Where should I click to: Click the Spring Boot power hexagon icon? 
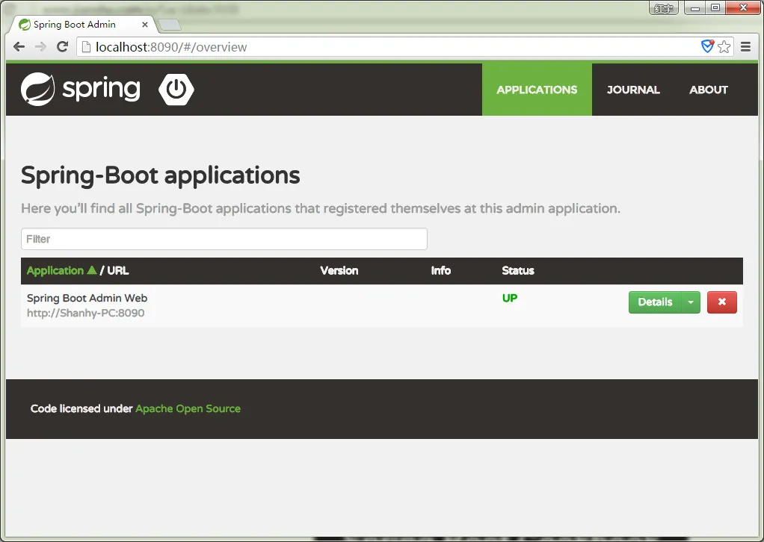(x=176, y=89)
